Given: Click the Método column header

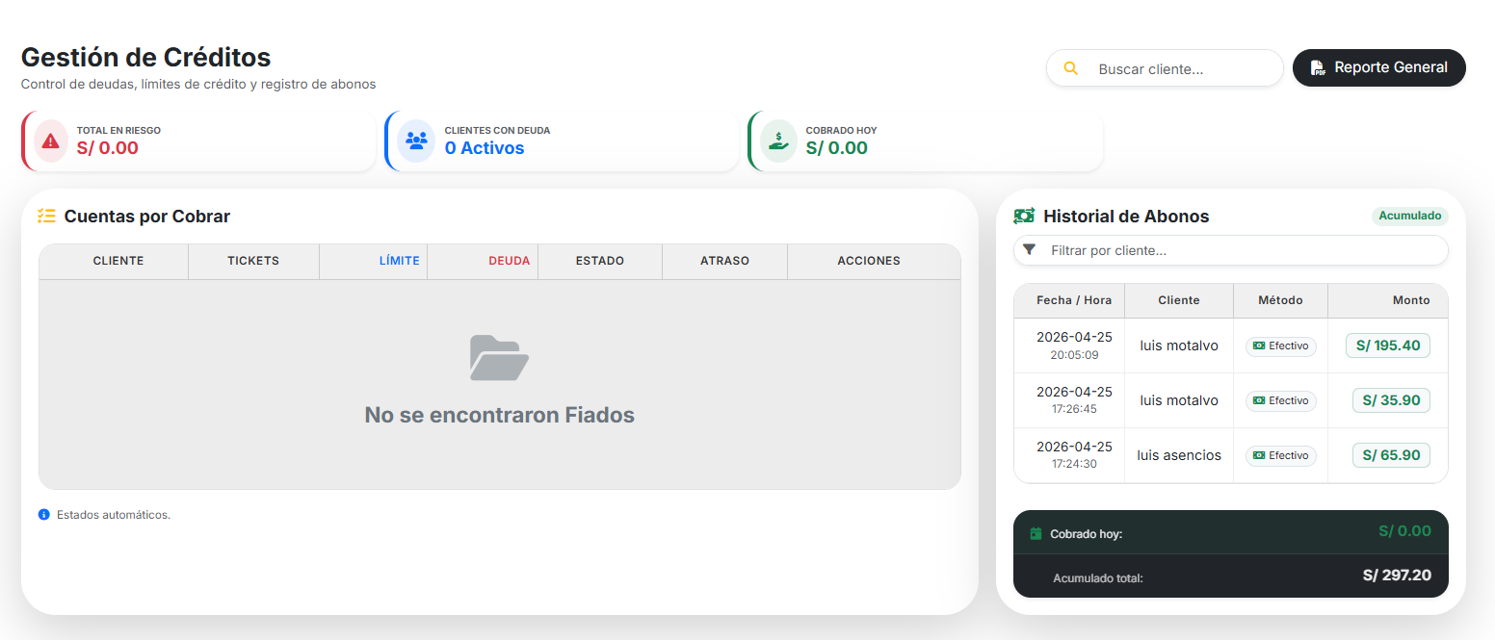Looking at the screenshot, I should (x=1280, y=300).
